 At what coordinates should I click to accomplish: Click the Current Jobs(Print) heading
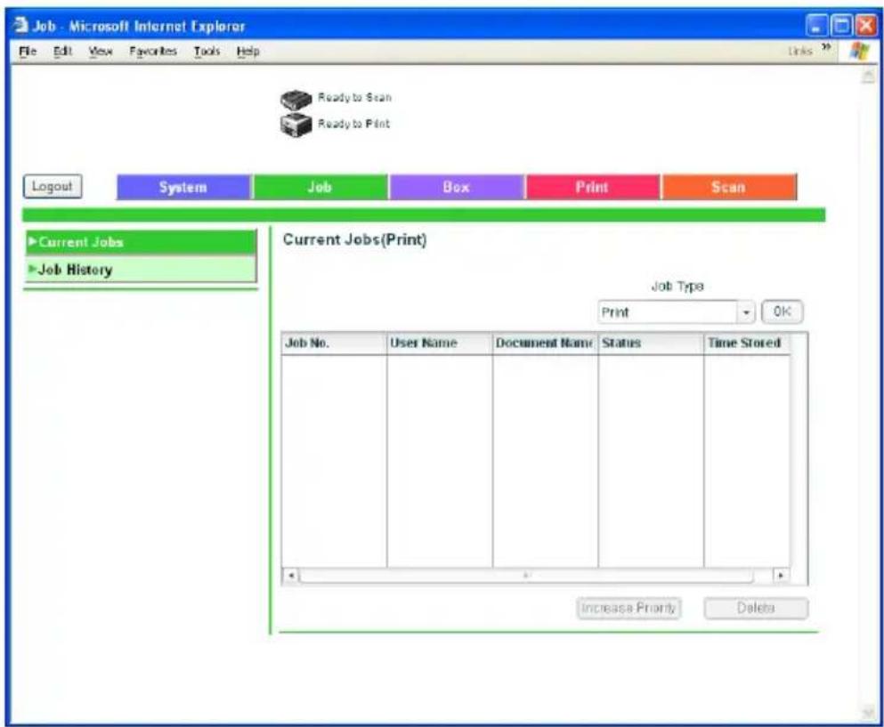click(x=354, y=239)
